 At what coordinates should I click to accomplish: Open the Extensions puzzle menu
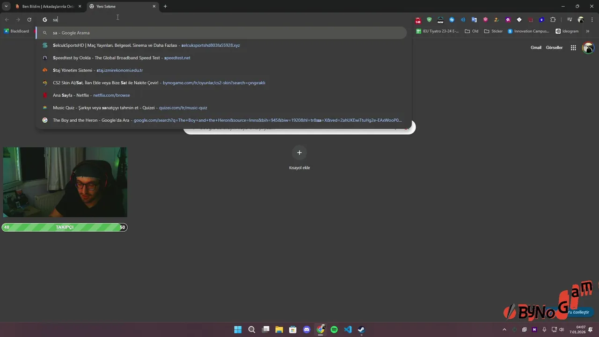coord(553,20)
